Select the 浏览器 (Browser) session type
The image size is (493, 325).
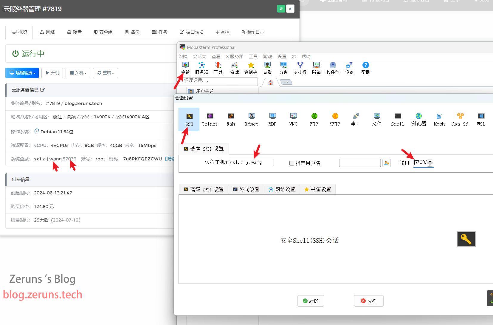coord(419,120)
